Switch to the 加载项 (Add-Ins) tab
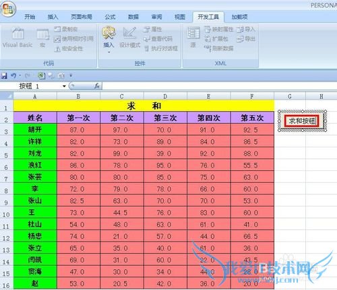The image size is (337, 290). (239, 17)
